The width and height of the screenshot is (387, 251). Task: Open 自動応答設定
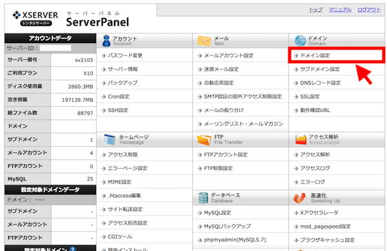point(219,83)
